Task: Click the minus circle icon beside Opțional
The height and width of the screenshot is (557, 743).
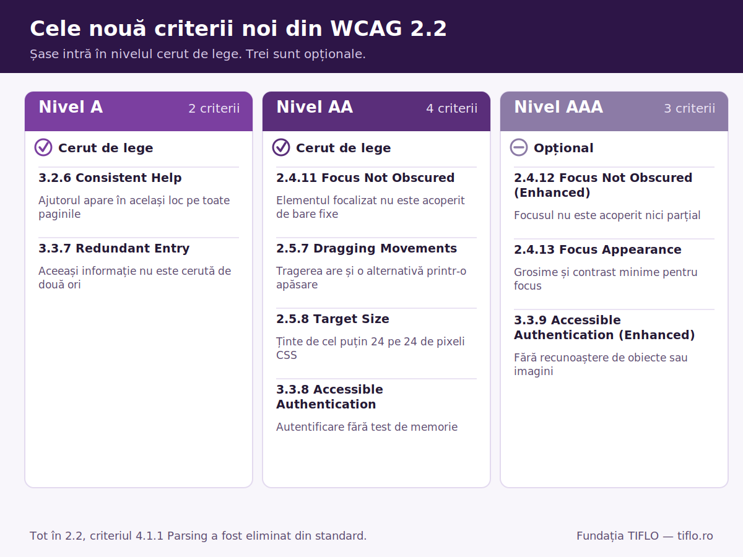Action: click(519, 147)
